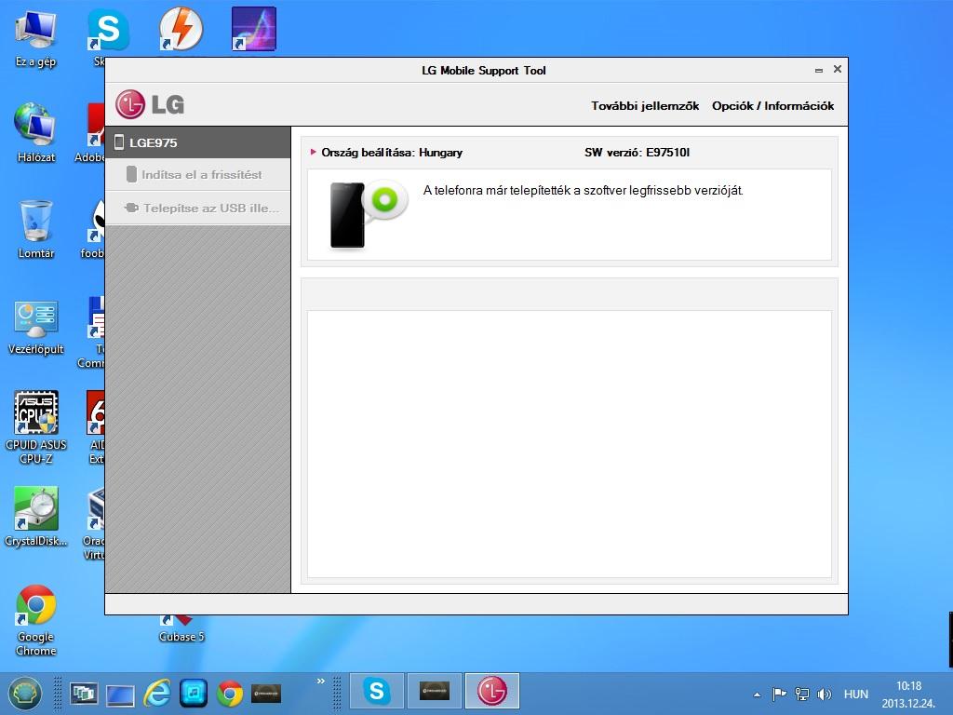Click the switch windows taskbar icon
The image size is (953, 715).
83,694
